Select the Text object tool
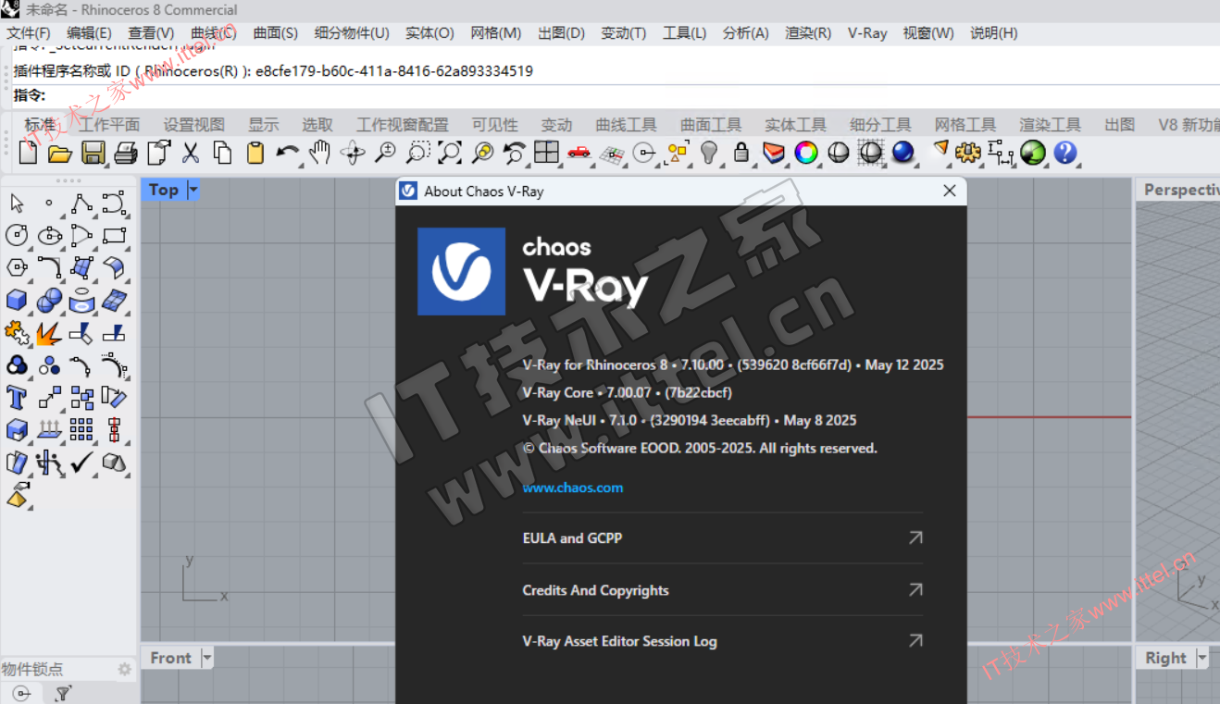 17,398
